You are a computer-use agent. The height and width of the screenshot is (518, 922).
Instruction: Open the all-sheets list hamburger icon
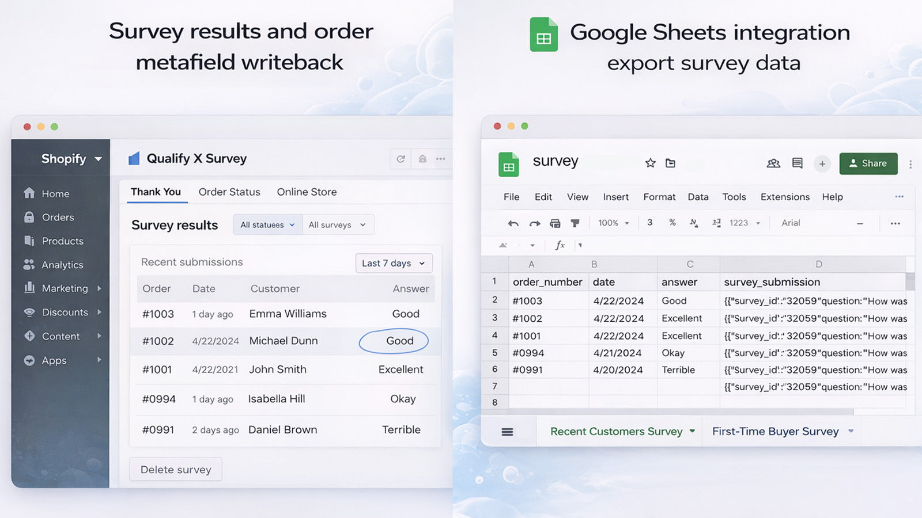(x=507, y=432)
